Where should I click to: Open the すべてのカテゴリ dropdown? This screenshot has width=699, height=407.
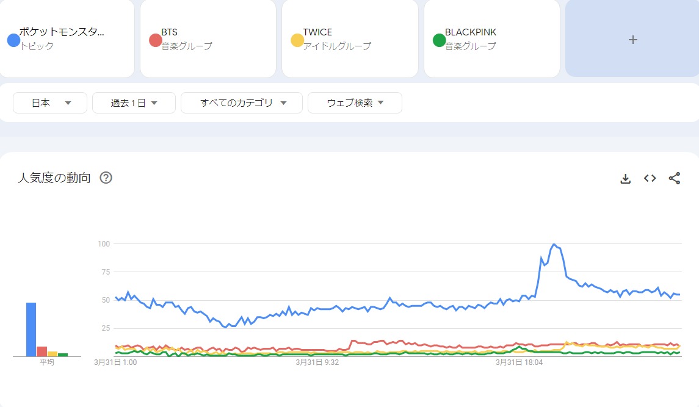click(242, 103)
